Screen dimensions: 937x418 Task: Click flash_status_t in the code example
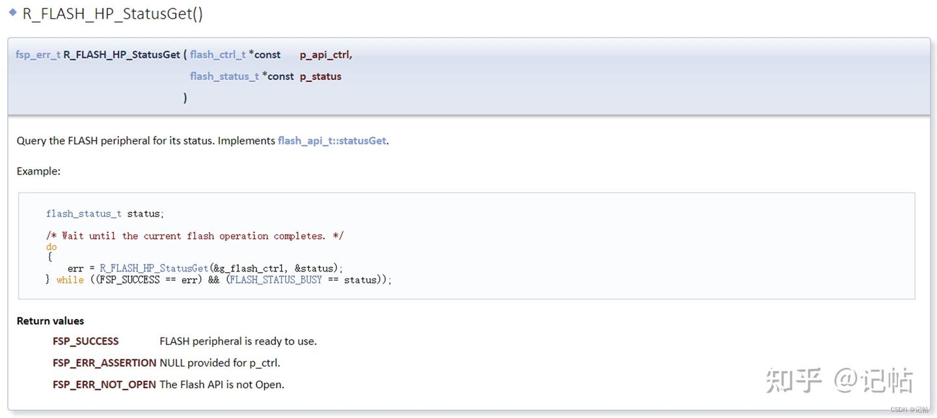(83, 214)
